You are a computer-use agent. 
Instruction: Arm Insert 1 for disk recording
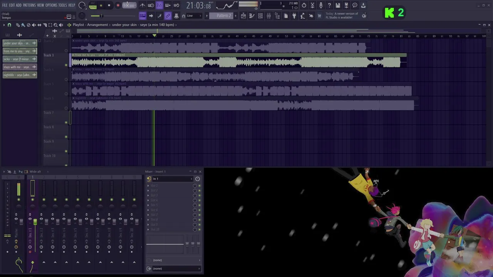30,252
